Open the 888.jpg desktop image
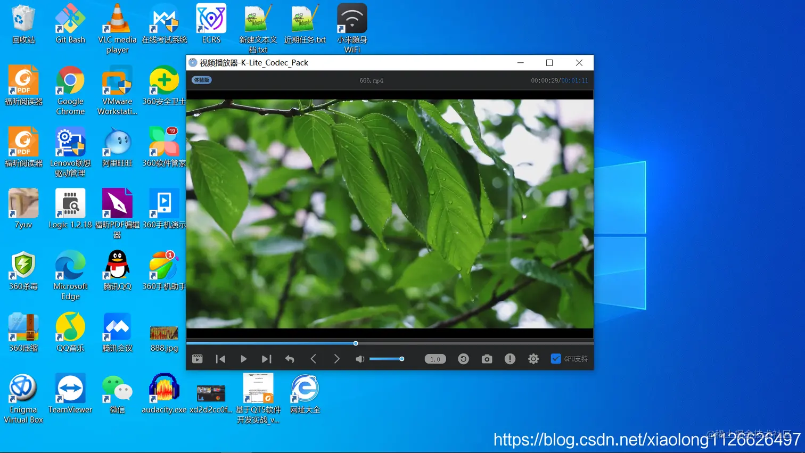The width and height of the screenshot is (805, 453). pos(163,333)
